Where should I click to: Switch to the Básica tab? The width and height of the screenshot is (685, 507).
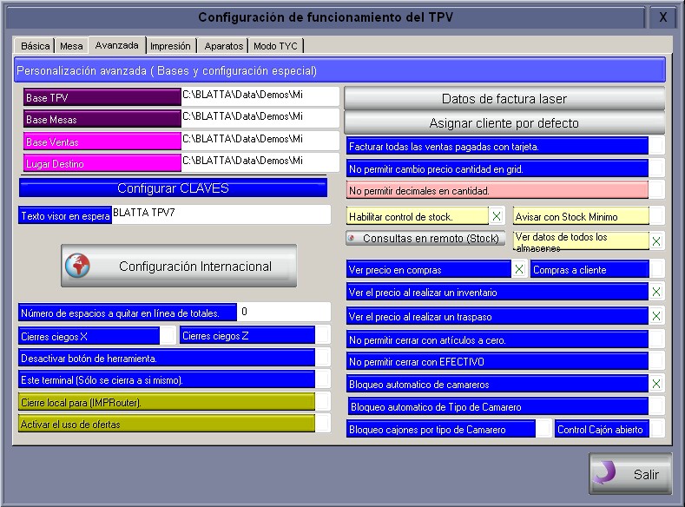pos(36,46)
